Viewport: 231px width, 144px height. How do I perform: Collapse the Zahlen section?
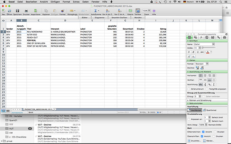pos(188,60)
